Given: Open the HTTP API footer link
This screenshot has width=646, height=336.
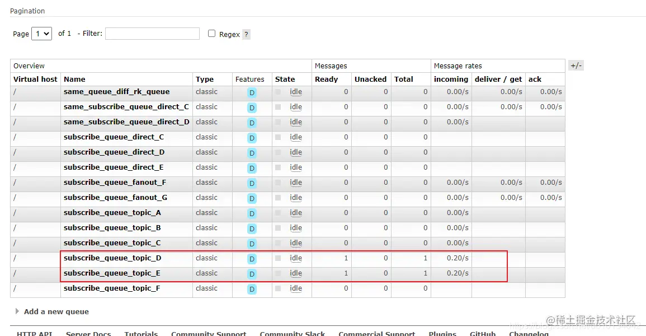Looking at the screenshot, I should pyautogui.click(x=35, y=333).
